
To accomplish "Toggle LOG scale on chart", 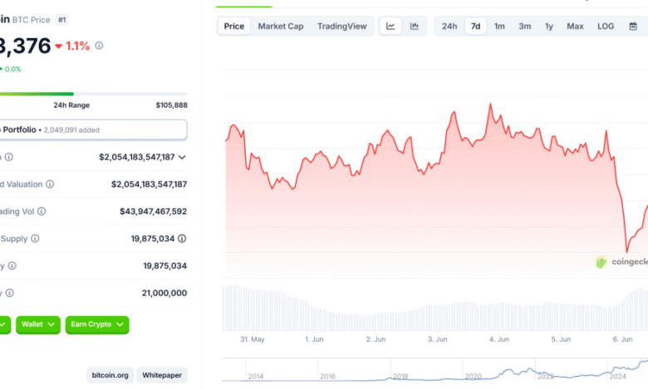I will pos(606,27).
